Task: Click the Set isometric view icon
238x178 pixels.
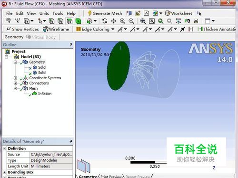Action: tap(178, 21)
